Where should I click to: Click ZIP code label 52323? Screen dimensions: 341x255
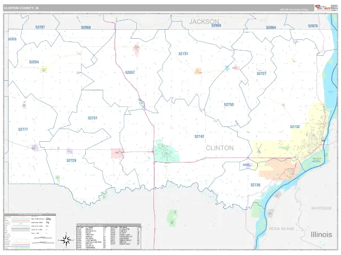click(12, 39)
